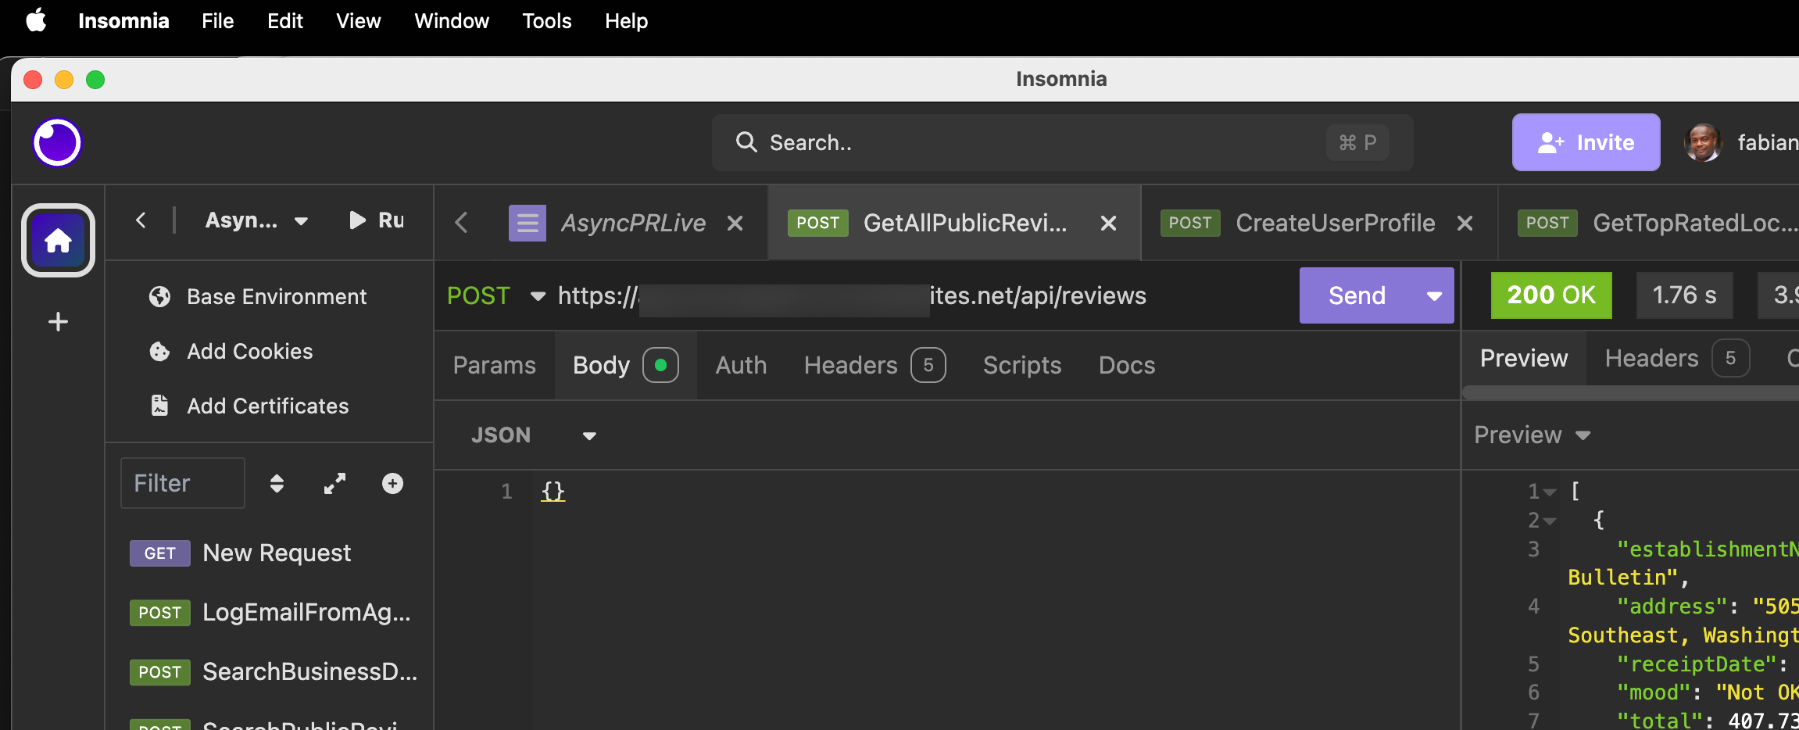The height and width of the screenshot is (730, 1799).
Task: Open the Preview mode dropdown
Action: [1533, 435]
